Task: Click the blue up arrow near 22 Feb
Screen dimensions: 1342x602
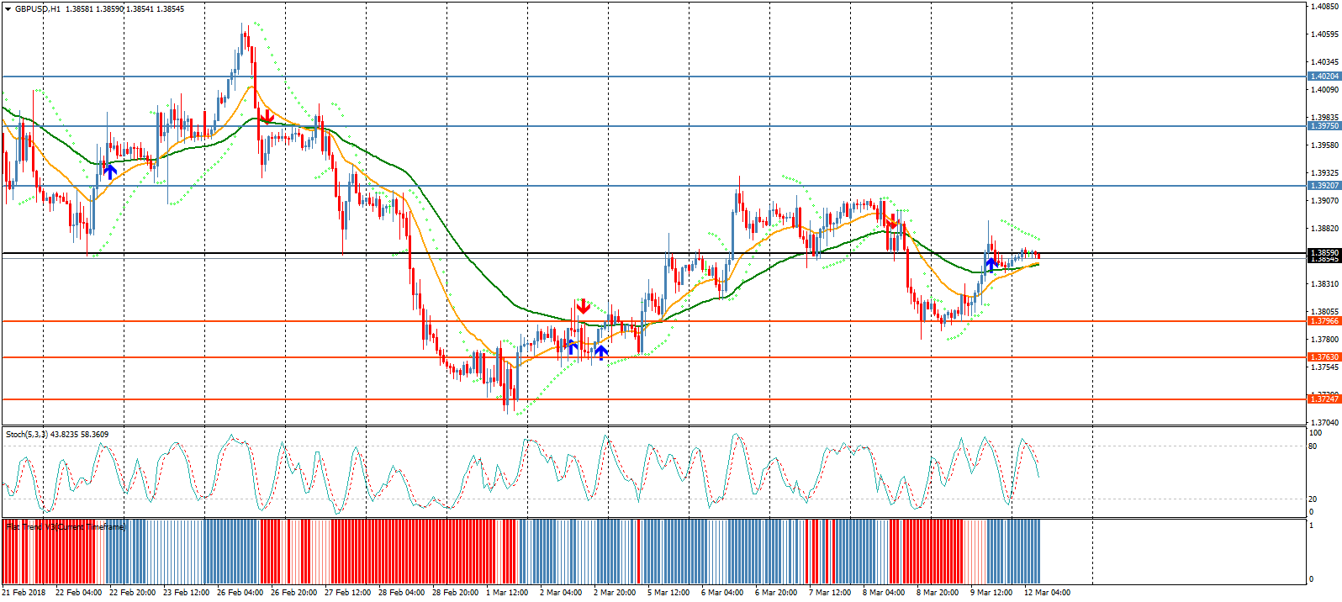Action: click(110, 171)
